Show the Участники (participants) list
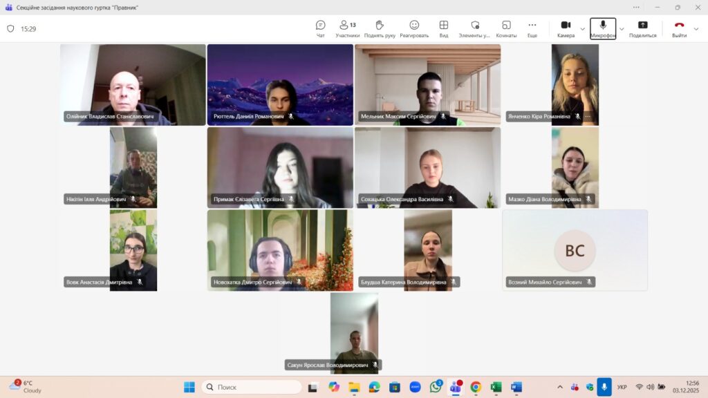This screenshot has height=398, width=708. click(x=347, y=28)
